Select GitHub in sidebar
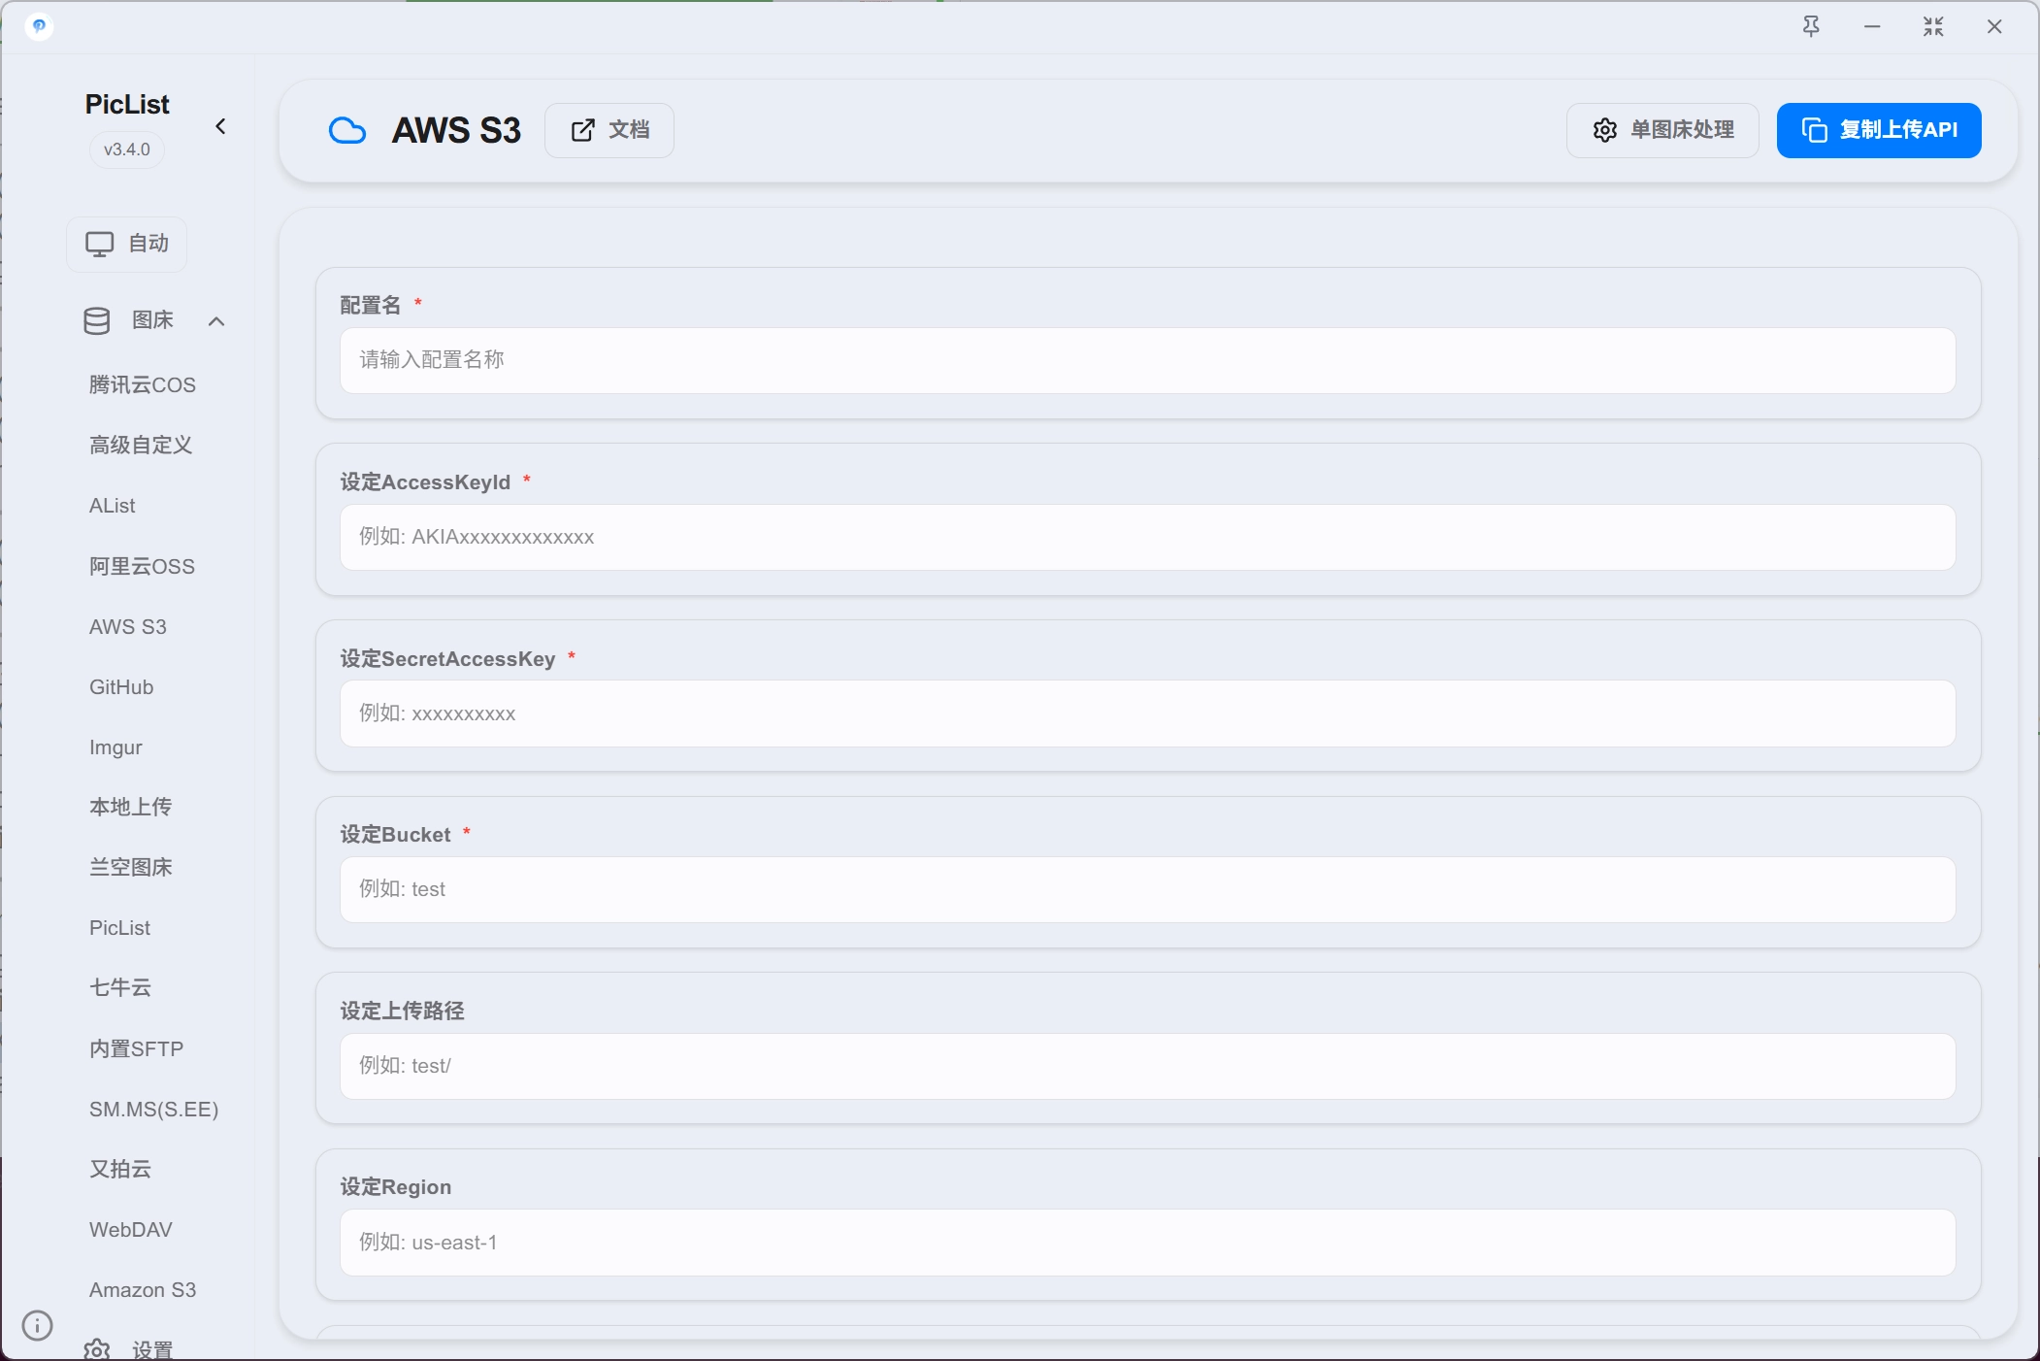2040x1361 pixels. click(x=121, y=687)
